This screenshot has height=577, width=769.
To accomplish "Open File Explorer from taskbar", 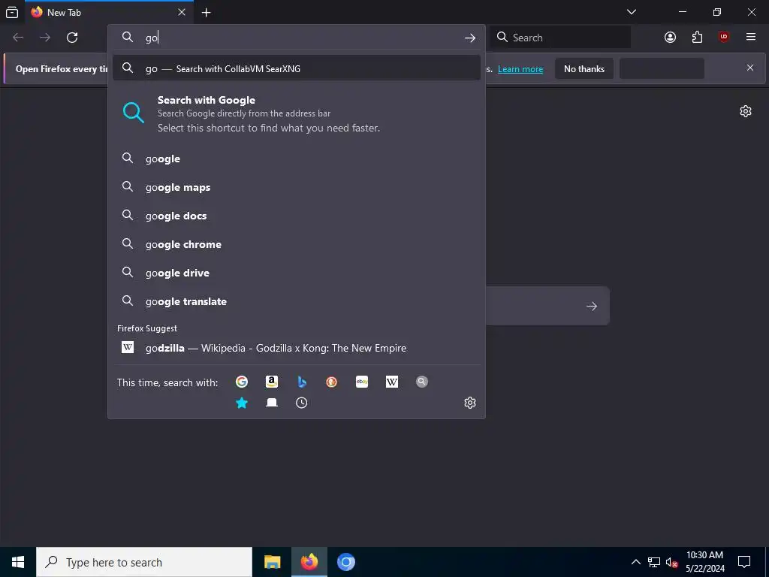I will [272, 562].
